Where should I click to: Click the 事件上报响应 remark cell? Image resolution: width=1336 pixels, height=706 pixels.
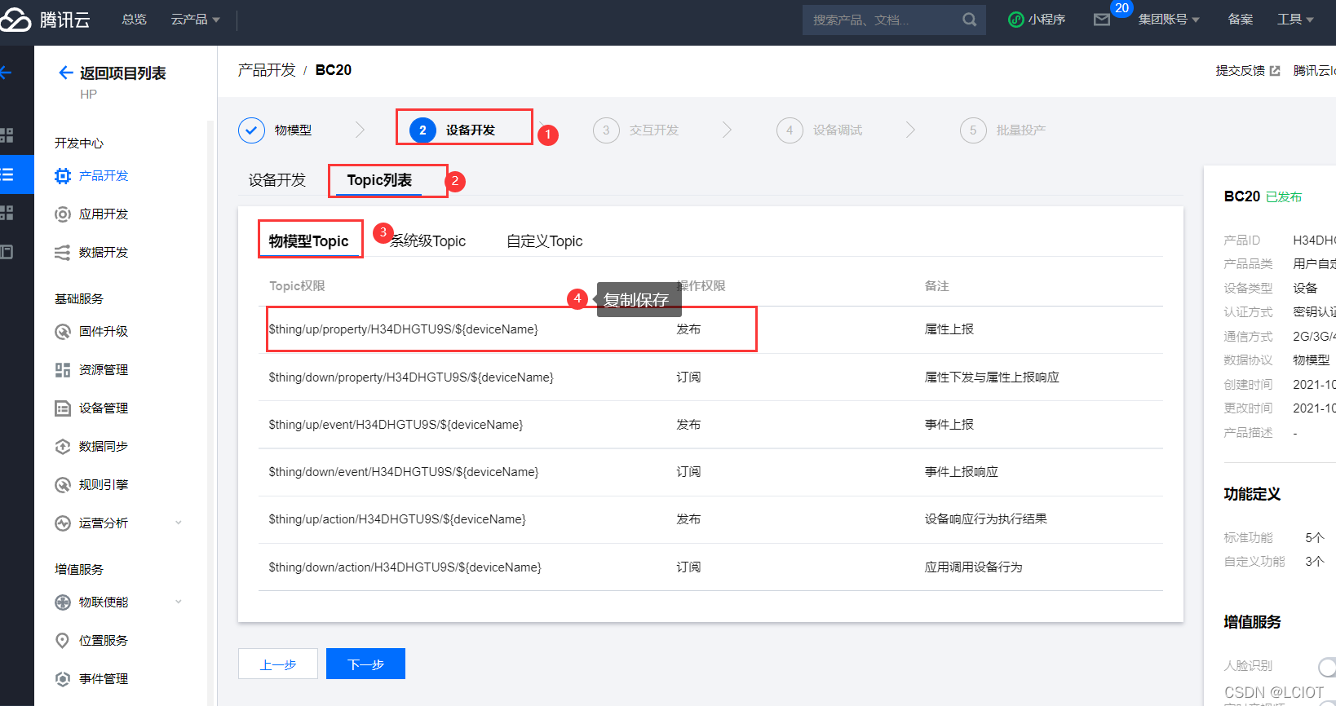click(962, 472)
